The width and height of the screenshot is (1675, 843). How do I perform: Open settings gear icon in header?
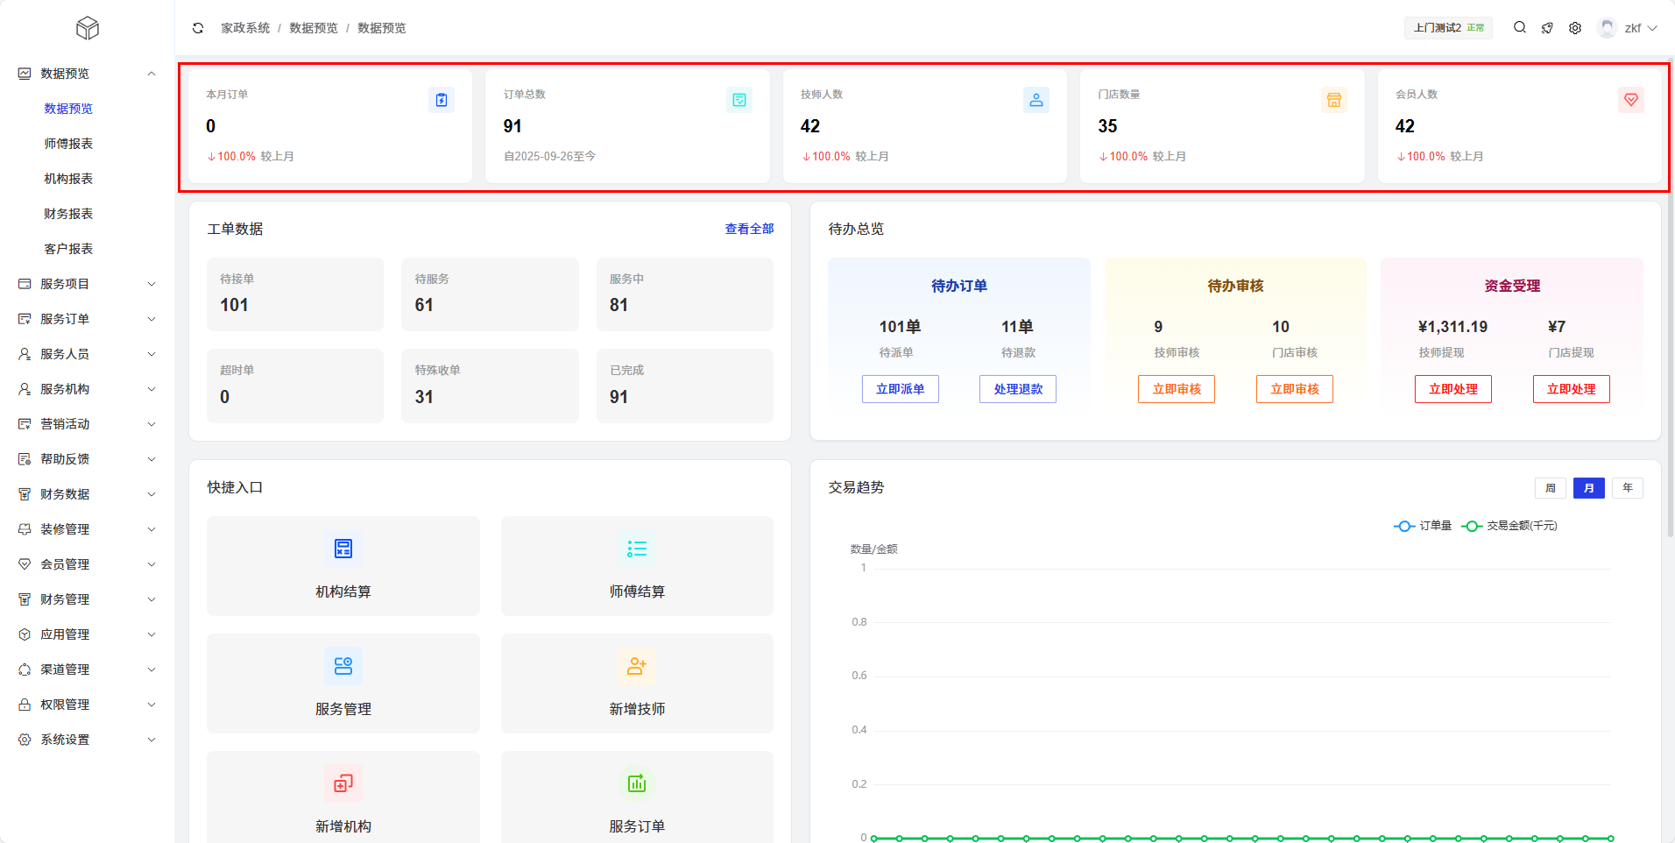point(1575,28)
